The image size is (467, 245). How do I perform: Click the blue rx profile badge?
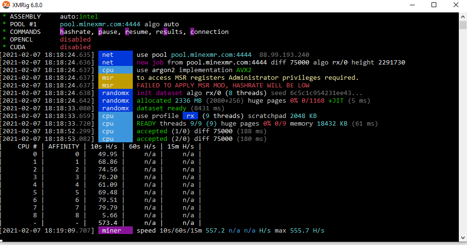pos(190,116)
